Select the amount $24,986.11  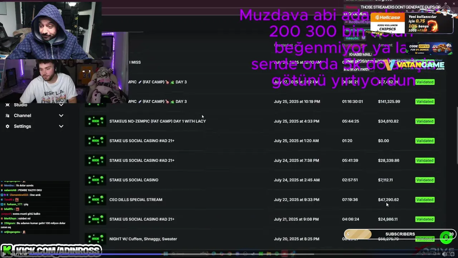point(388,219)
